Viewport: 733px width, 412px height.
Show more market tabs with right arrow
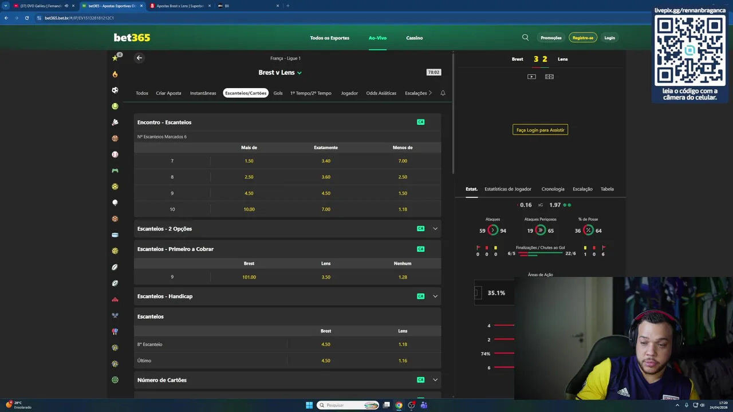(x=430, y=93)
